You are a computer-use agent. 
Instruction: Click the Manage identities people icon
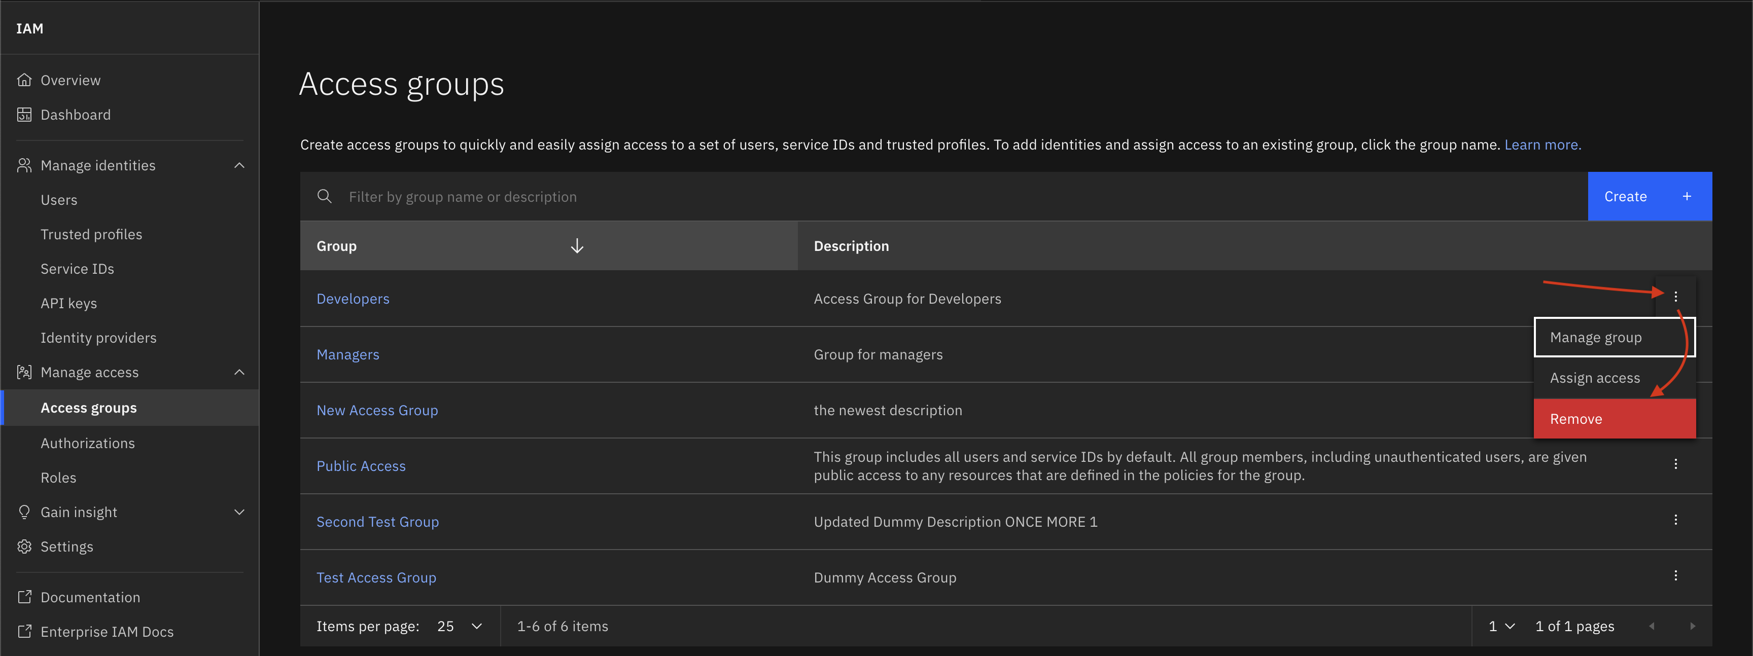coord(24,165)
